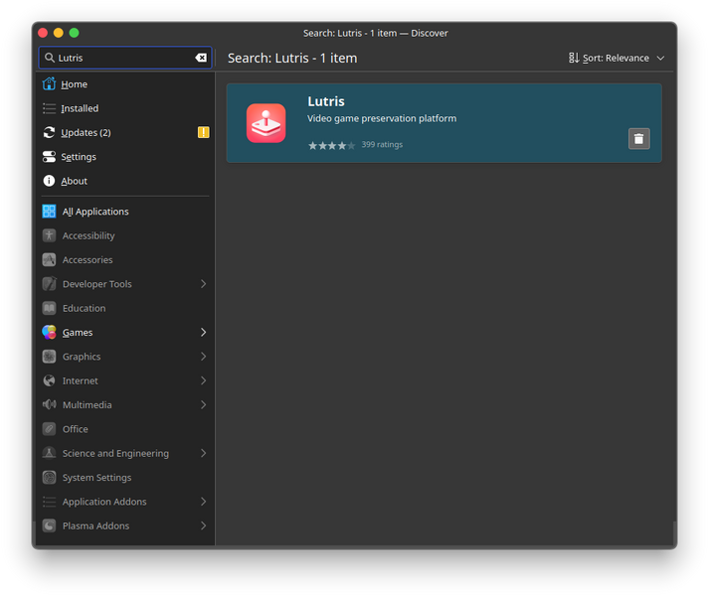Click the Accessories category icon
Viewport: 709px width, 596px height.
click(49, 260)
